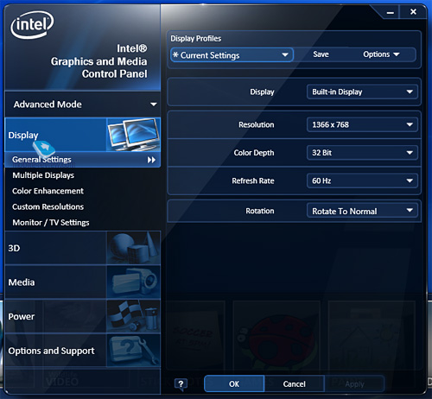The width and height of the screenshot is (432, 399).
Task: Select Multiple Displays in the sidebar
Action: [43, 175]
